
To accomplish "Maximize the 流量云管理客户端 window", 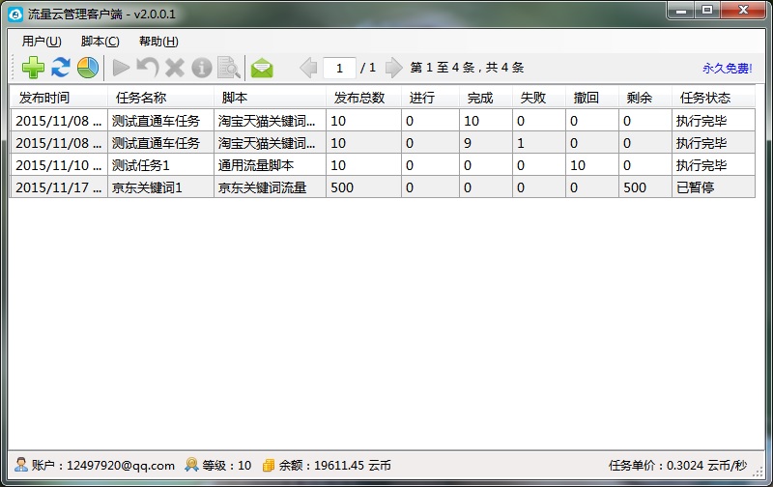I will (x=707, y=10).
